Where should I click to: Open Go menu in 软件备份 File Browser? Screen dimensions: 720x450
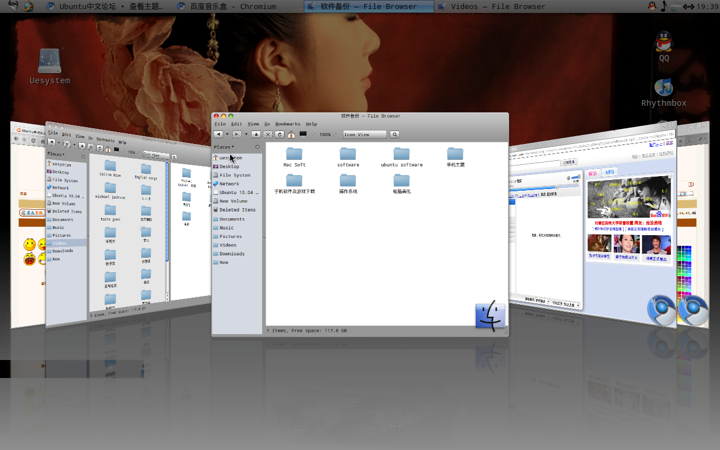click(x=267, y=124)
